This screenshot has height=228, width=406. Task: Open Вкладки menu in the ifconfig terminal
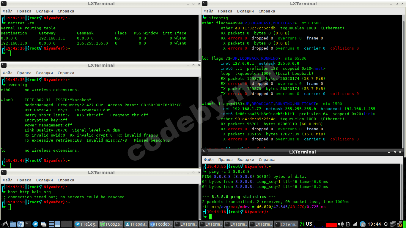pos(245,11)
